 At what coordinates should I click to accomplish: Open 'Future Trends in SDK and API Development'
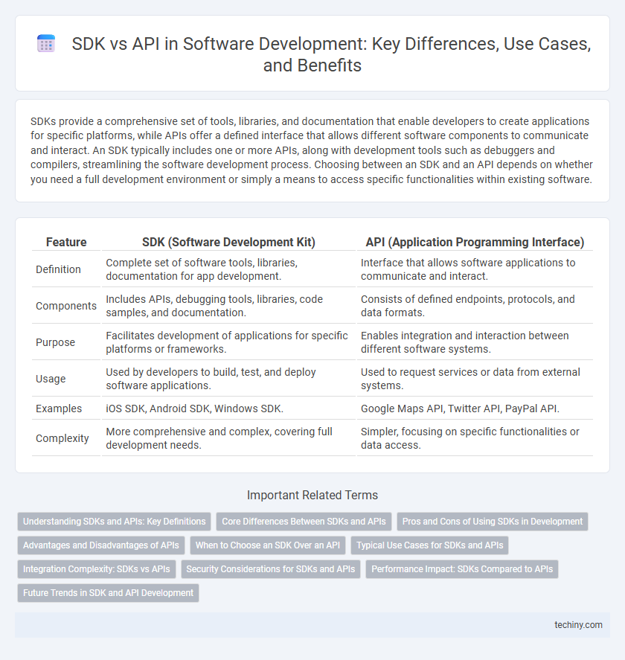tap(108, 592)
